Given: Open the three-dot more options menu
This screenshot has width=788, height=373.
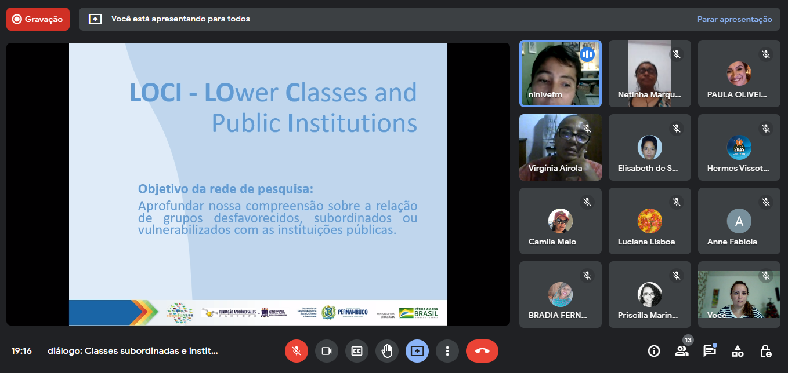Looking at the screenshot, I should (447, 351).
